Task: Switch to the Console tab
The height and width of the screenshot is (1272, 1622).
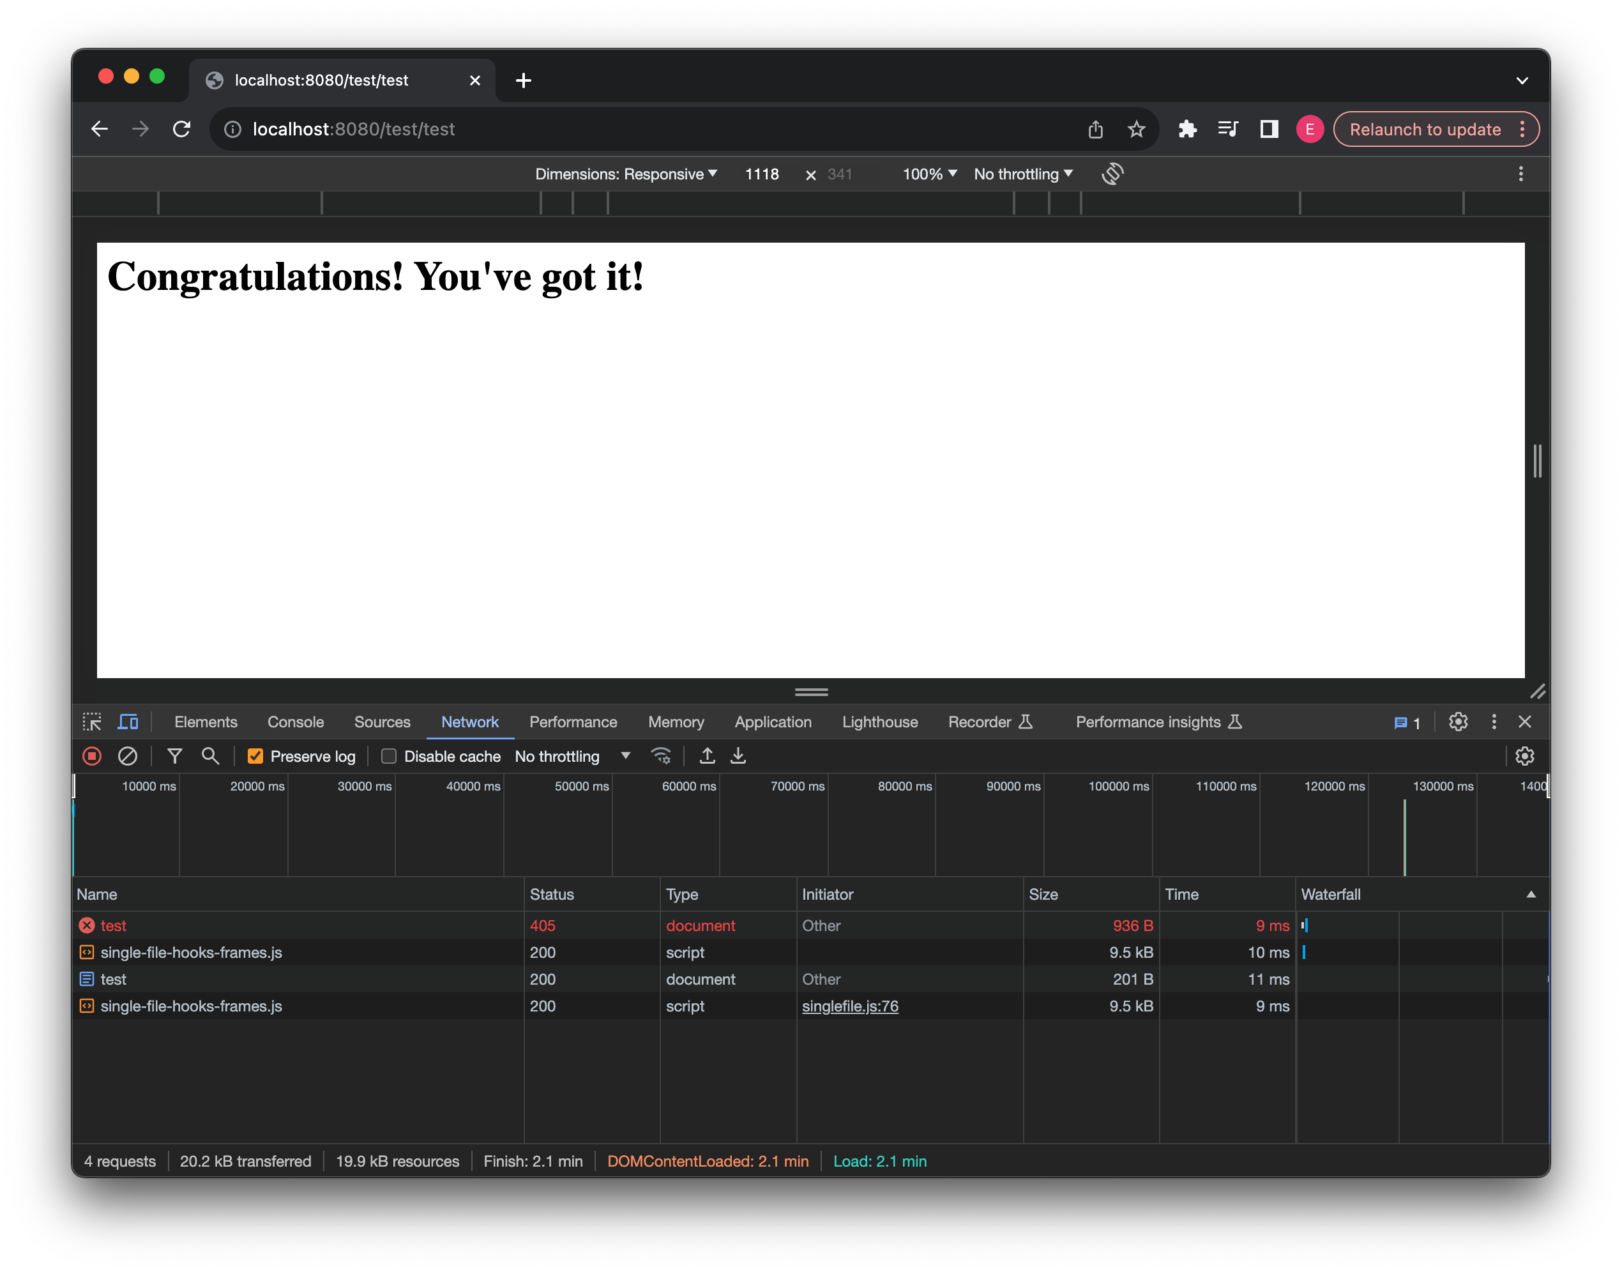Action: pyautogui.click(x=295, y=722)
